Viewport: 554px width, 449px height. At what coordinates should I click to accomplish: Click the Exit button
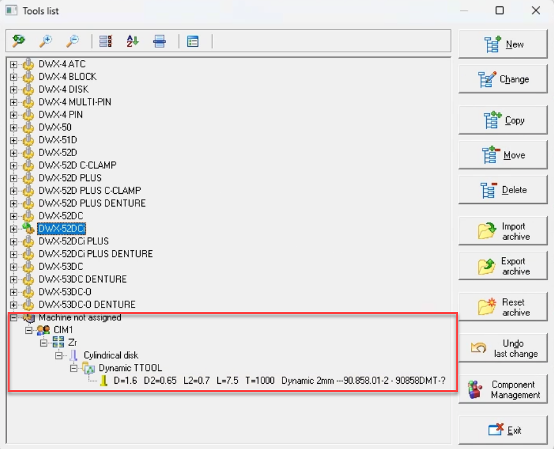[x=503, y=430]
